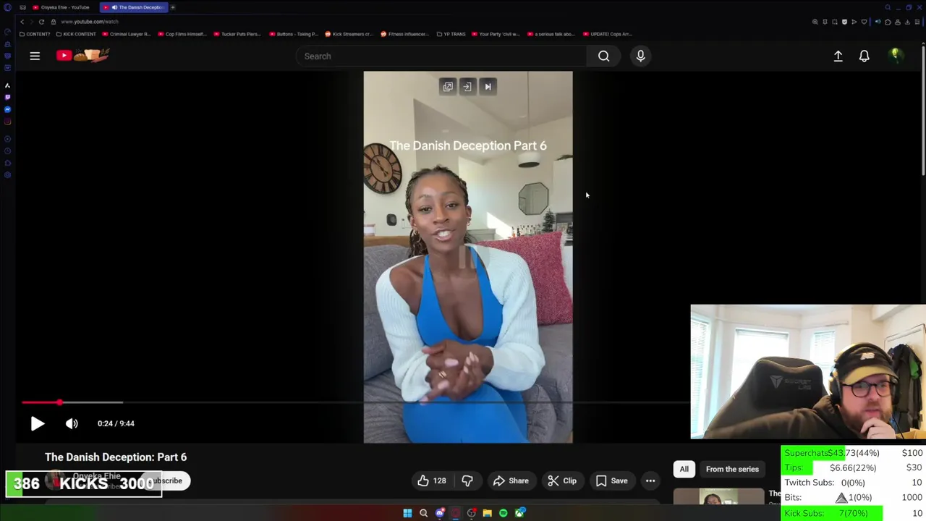Click the miniplayer icon above video
This screenshot has height=521, width=926.
(x=448, y=87)
